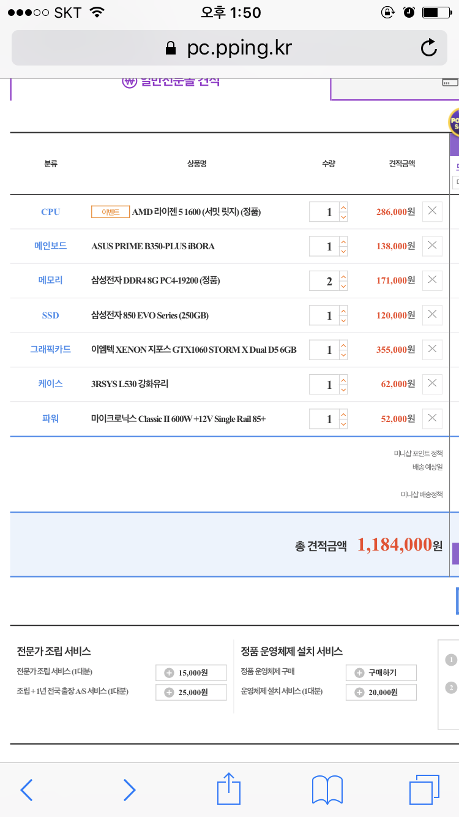This screenshot has width=459, height=817.
Task: Add 전문가 조립 서비스 for 15,000원
Action: coord(191,672)
